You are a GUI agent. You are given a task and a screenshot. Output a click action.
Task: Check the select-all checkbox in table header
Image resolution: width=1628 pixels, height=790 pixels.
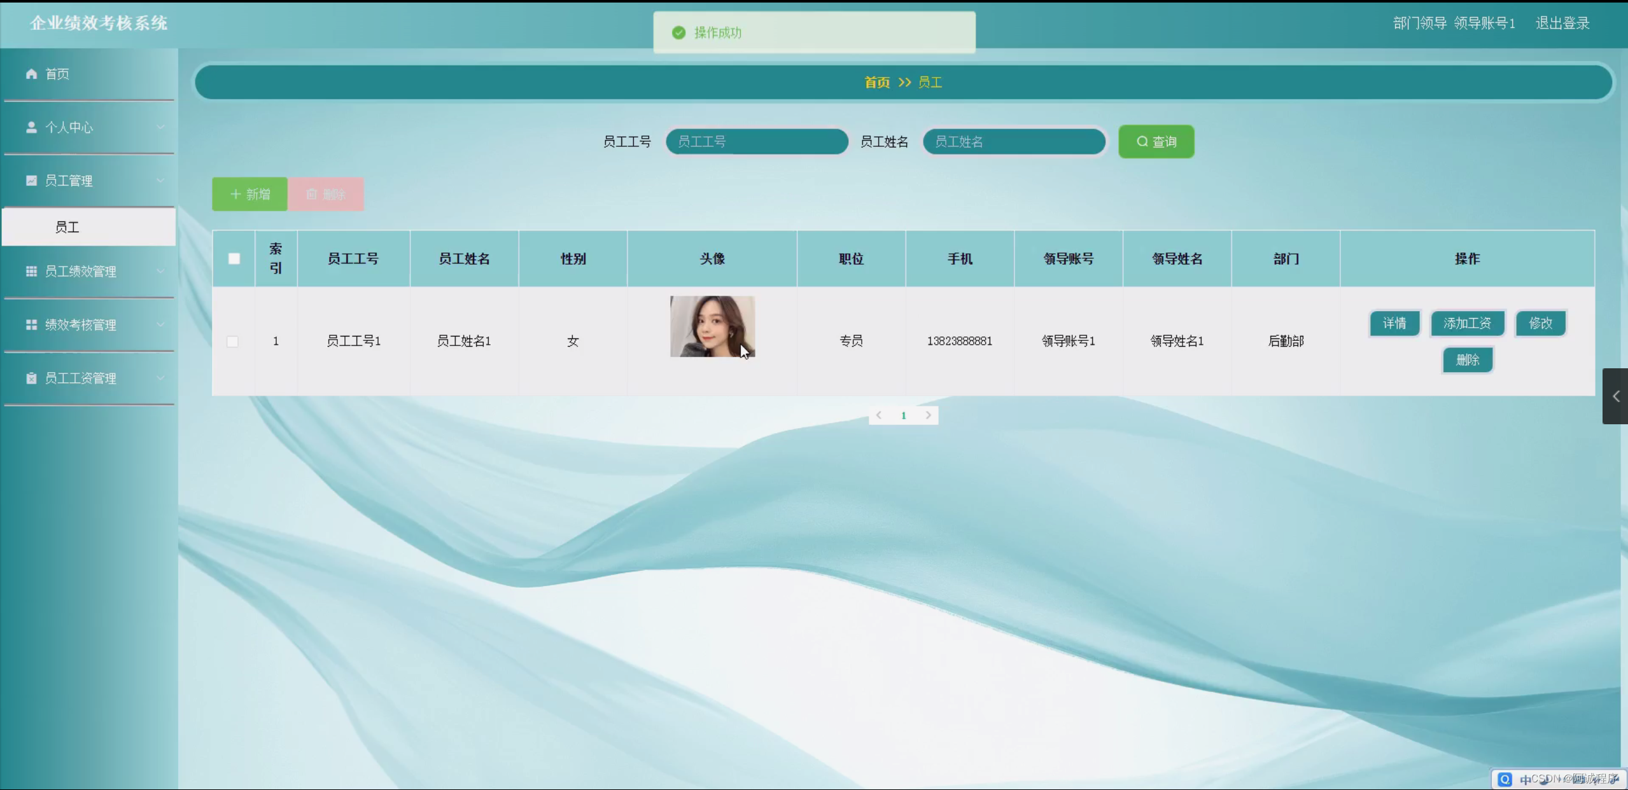[234, 258]
